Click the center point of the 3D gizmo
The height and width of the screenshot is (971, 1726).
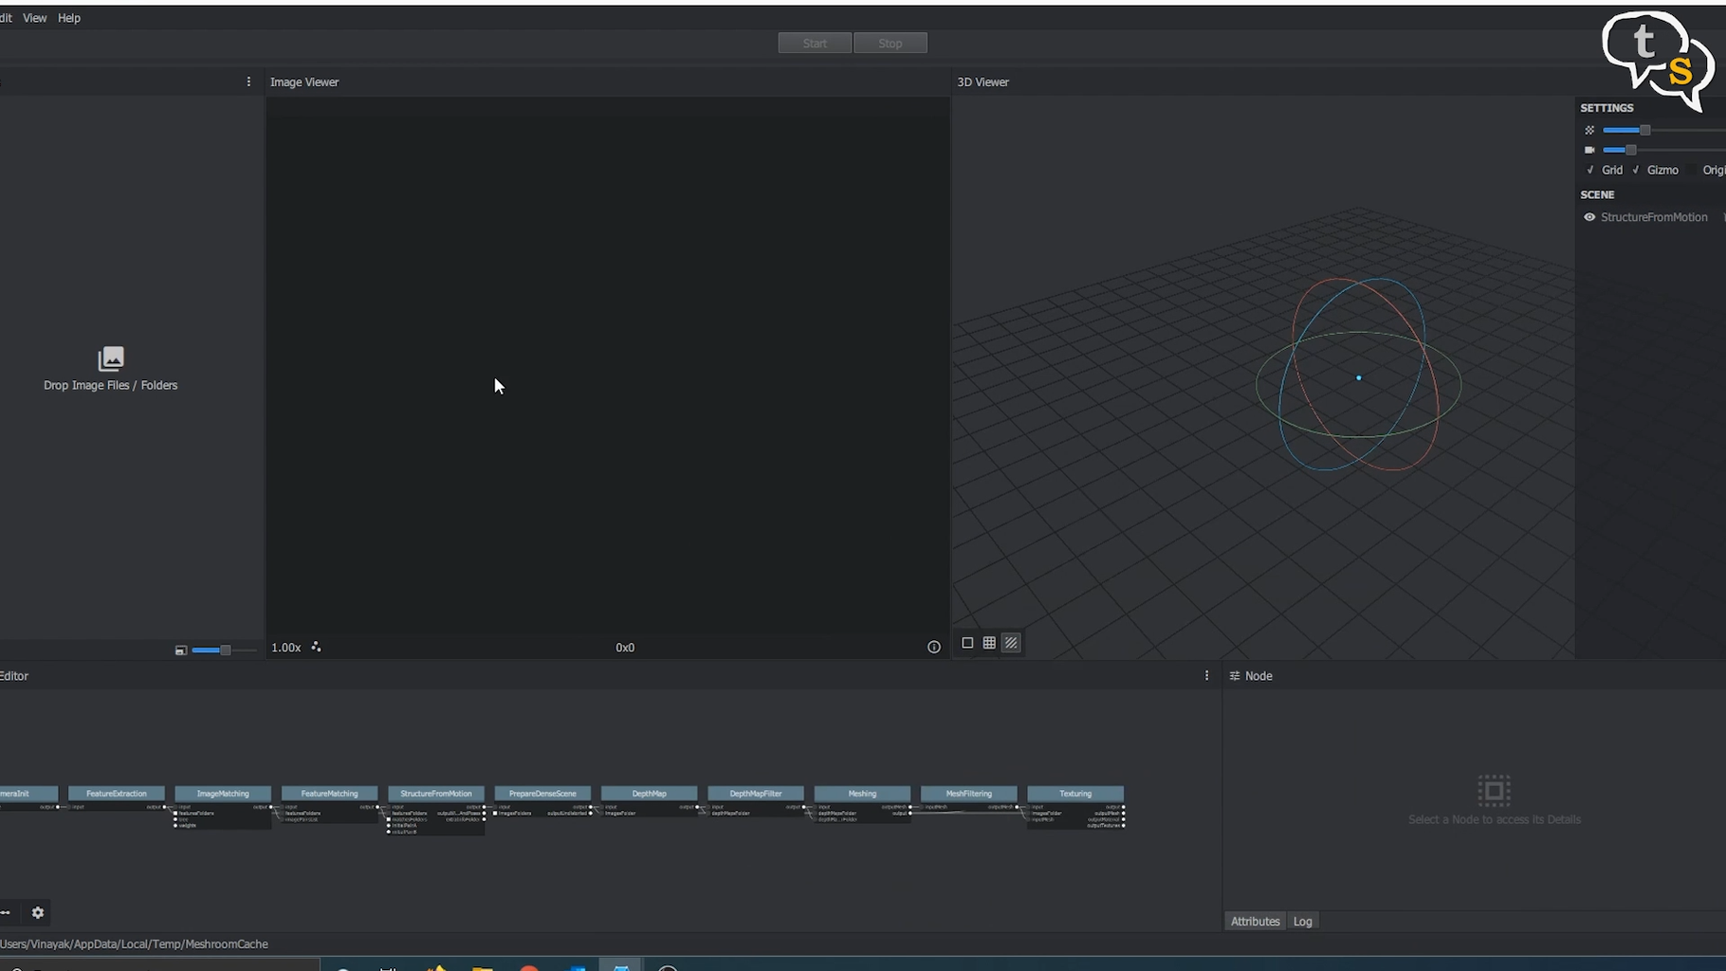pyautogui.click(x=1359, y=377)
